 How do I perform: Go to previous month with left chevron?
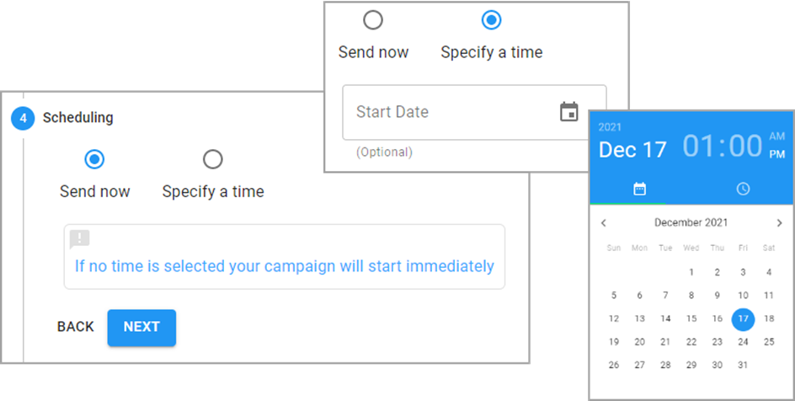[x=603, y=223]
